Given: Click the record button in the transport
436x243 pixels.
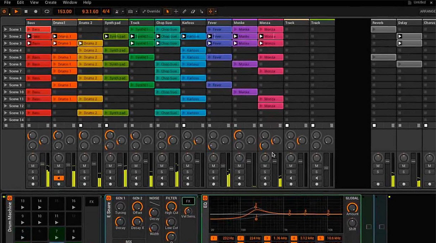Looking at the screenshot, I should (35, 11).
